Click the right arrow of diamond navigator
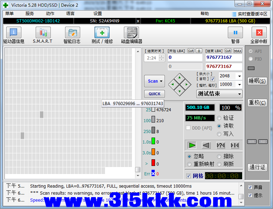The image size is (273, 209). (x=187, y=84)
